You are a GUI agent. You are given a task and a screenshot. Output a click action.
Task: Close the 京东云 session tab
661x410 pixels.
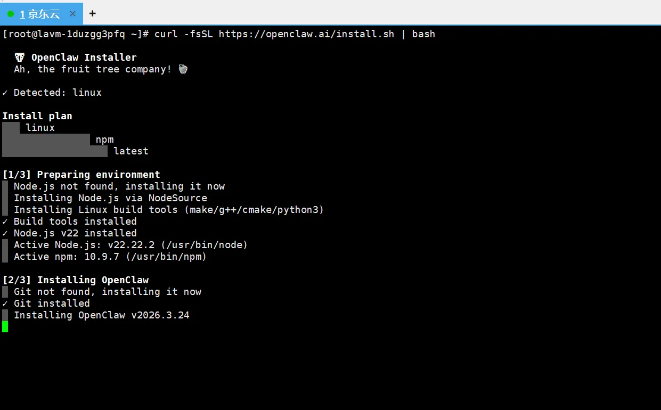point(73,14)
